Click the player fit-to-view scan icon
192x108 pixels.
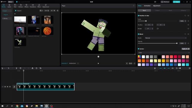(127, 63)
